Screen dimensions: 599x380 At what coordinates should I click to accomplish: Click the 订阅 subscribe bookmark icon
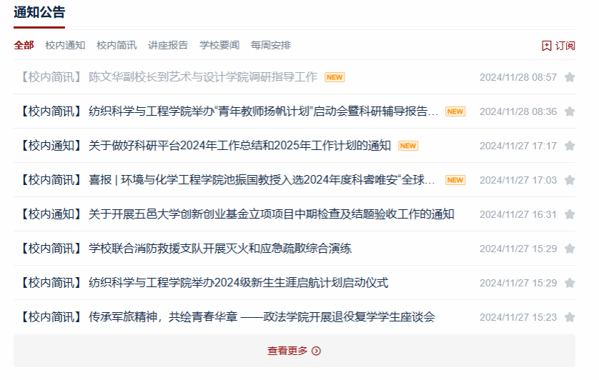pyautogui.click(x=547, y=46)
